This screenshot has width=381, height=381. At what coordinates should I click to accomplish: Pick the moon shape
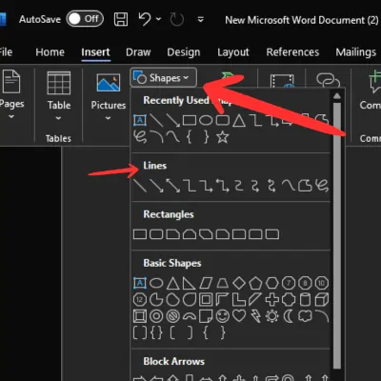(x=289, y=316)
